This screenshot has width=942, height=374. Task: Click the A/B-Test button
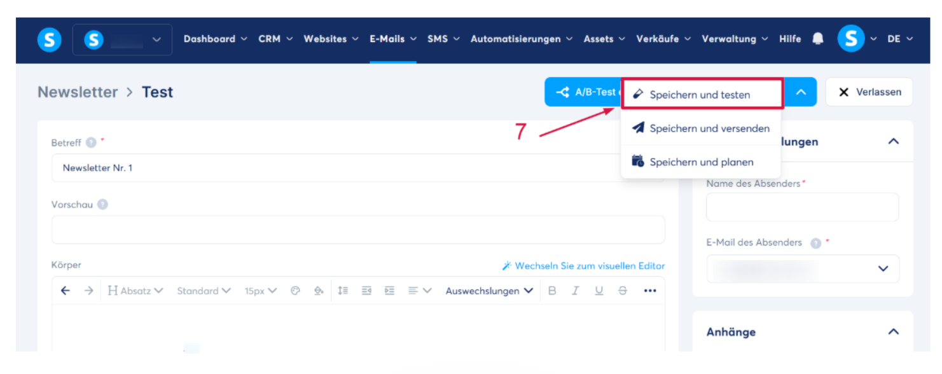(583, 92)
